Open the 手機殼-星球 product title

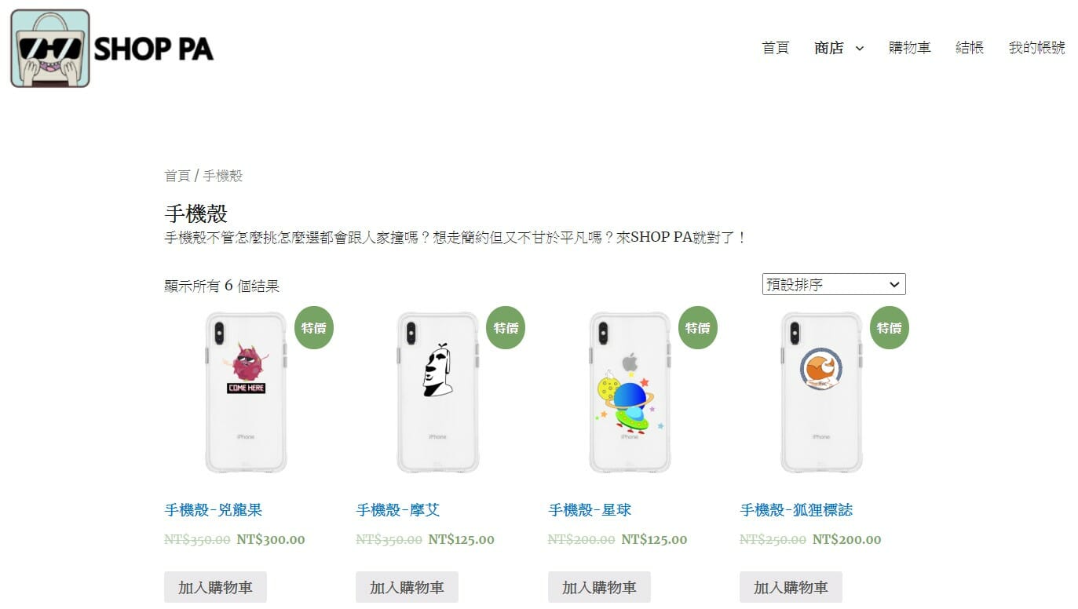pos(590,510)
